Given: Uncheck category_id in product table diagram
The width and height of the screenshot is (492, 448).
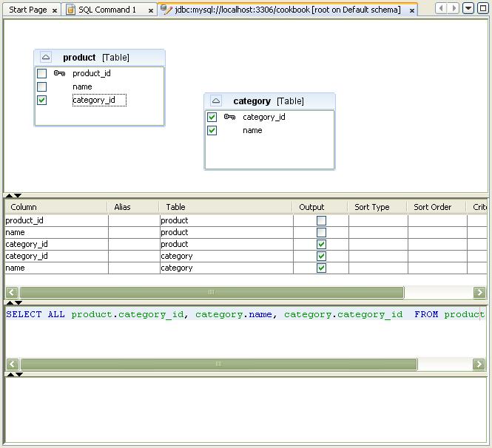Looking at the screenshot, I should (41, 100).
